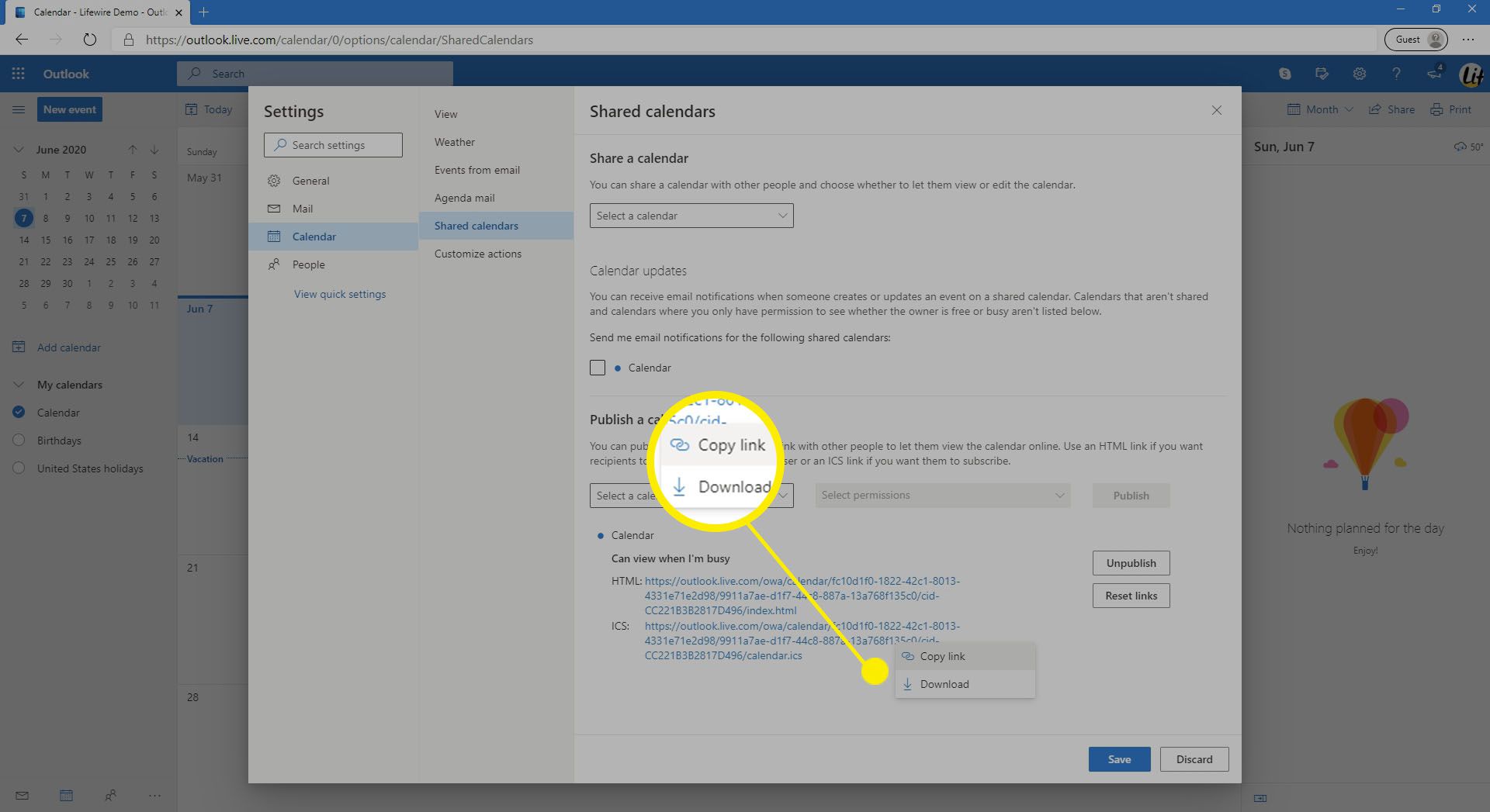Image resolution: width=1490 pixels, height=812 pixels.
Task: Switch to Mail icon at bottom left
Action: (22, 795)
